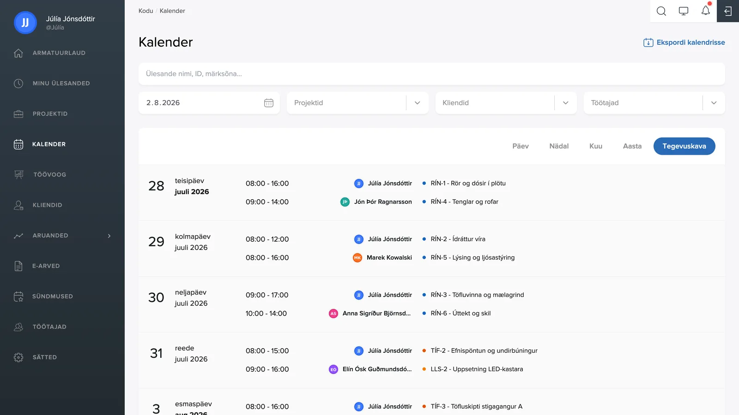The image size is (739, 415).
Task: Open the Töötajad filter dropdown
Action: tap(714, 103)
